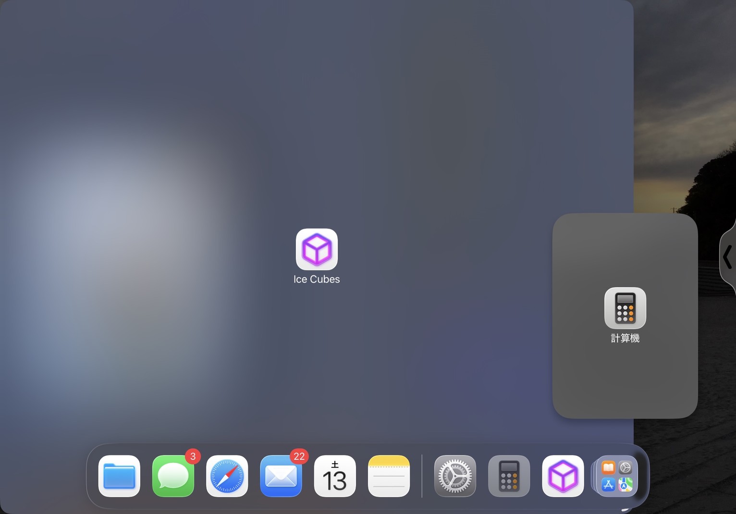Tap the red 3 badge on Messages
The height and width of the screenshot is (514, 736).
click(193, 456)
